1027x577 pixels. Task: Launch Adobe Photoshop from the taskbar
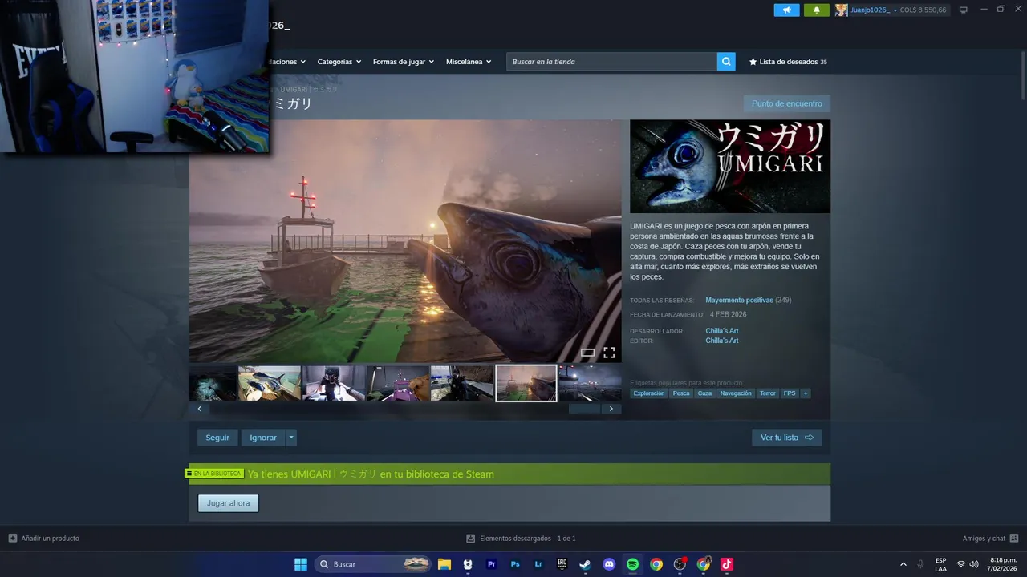click(515, 564)
